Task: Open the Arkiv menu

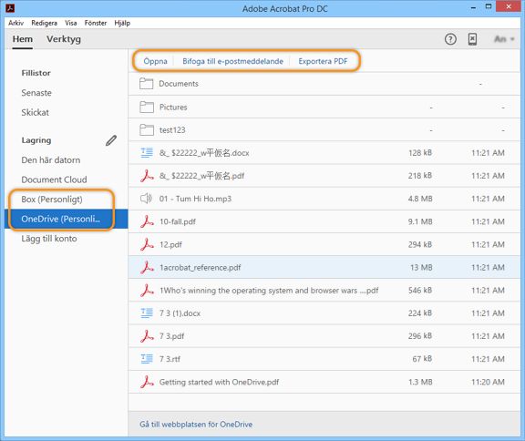Action: coord(15,23)
